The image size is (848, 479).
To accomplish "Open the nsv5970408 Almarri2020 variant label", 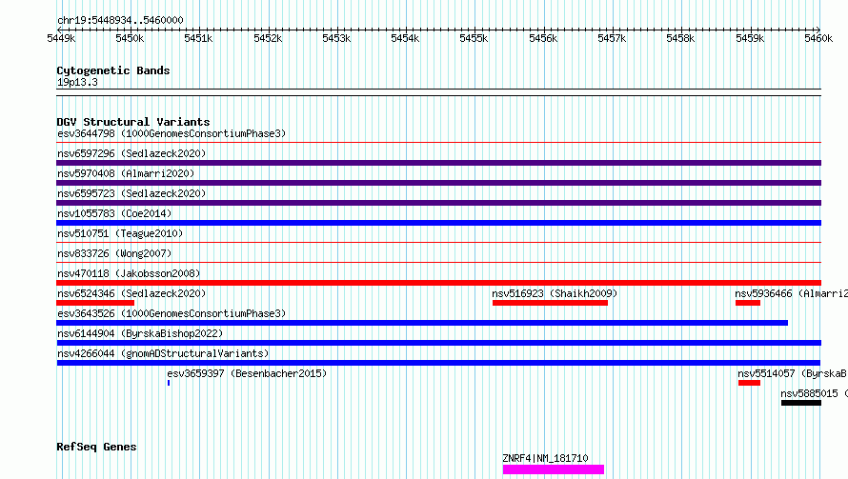I will (x=126, y=173).
